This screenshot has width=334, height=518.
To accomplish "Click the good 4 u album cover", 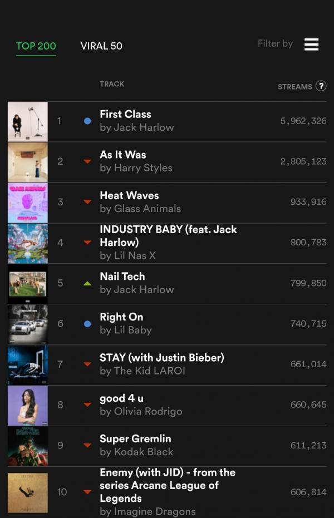I will pos(28,406).
